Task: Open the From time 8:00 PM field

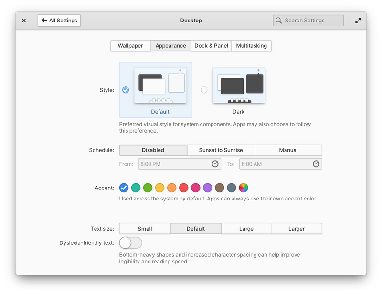Action: pyautogui.click(x=180, y=164)
